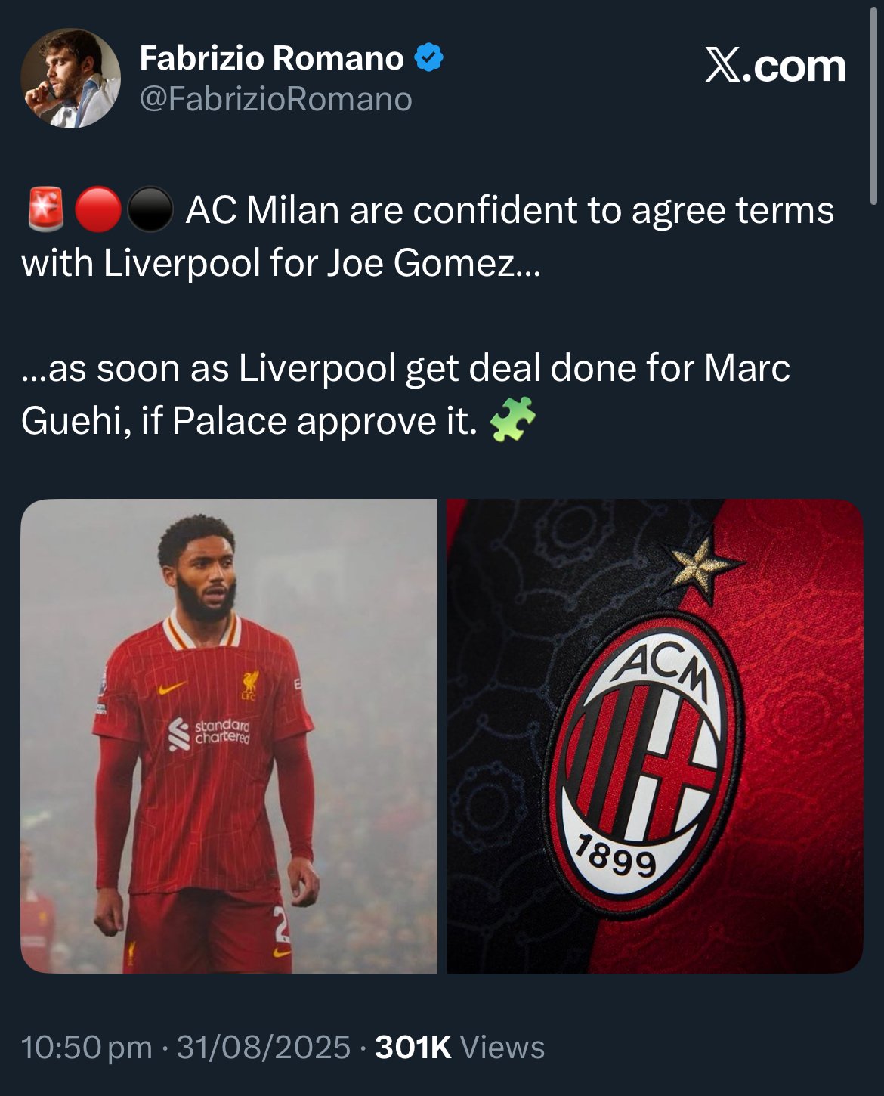Click the 31/08/2025 post date
This screenshot has width=884, height=1096.
click(x=264, y=1048)
